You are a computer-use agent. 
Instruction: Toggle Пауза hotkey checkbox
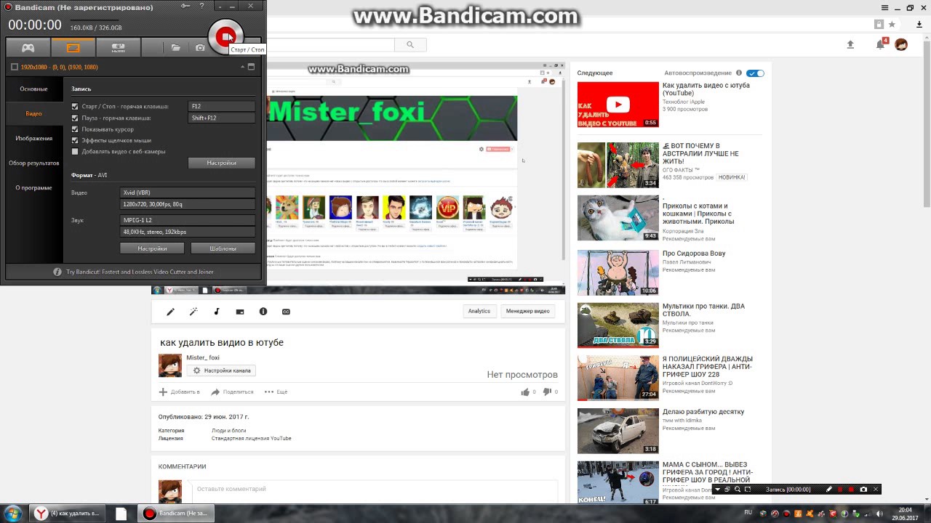[75, 118]
